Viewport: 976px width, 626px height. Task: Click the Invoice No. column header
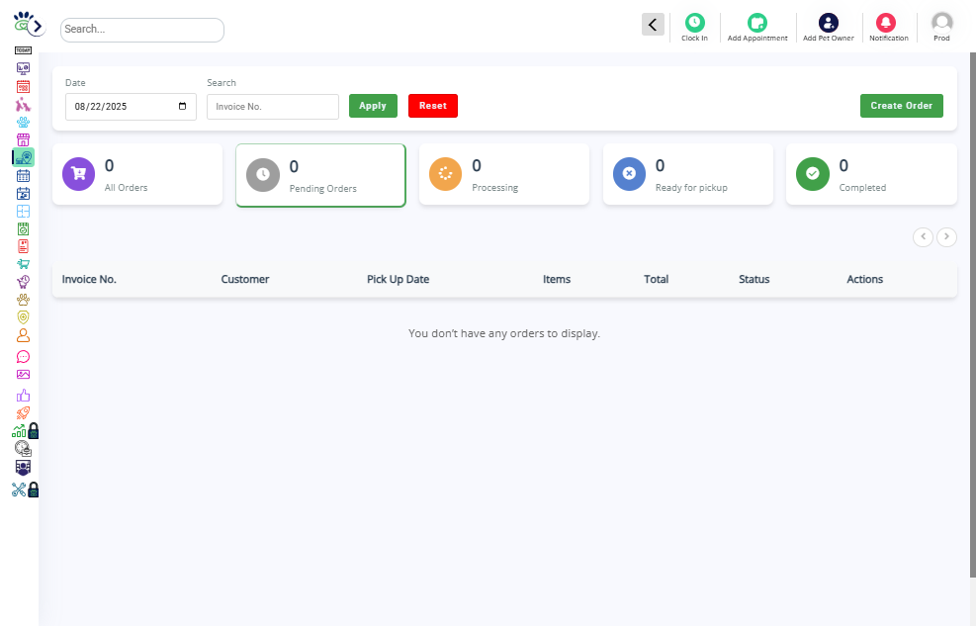89,280
